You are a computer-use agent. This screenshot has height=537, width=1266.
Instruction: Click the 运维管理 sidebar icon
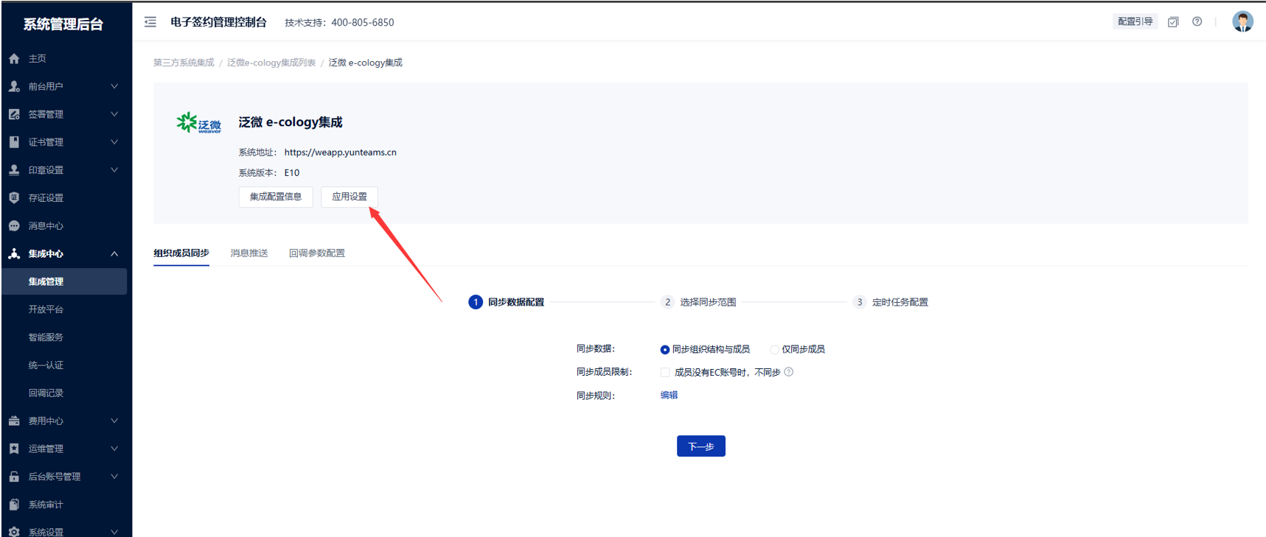click(14, 449)
